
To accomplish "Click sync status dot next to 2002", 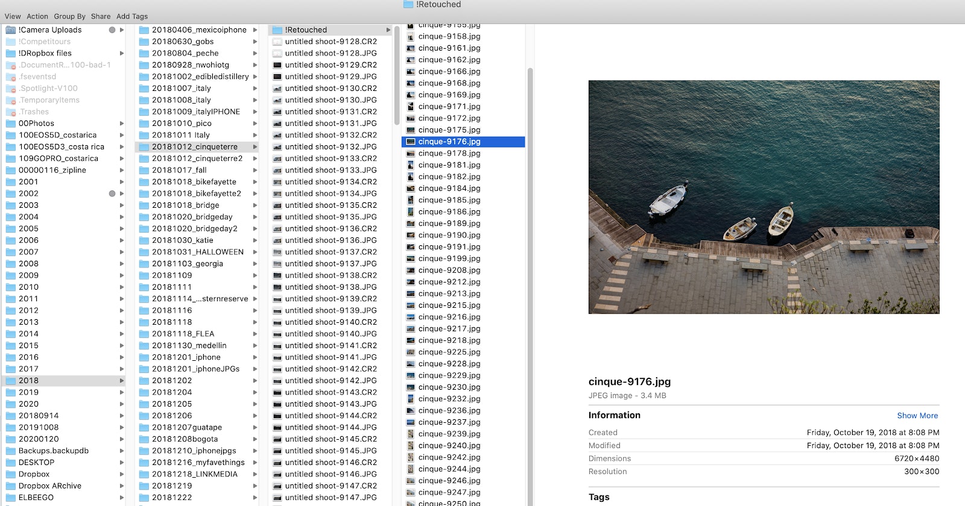I will pyautogui.click(x=112, y=194).
